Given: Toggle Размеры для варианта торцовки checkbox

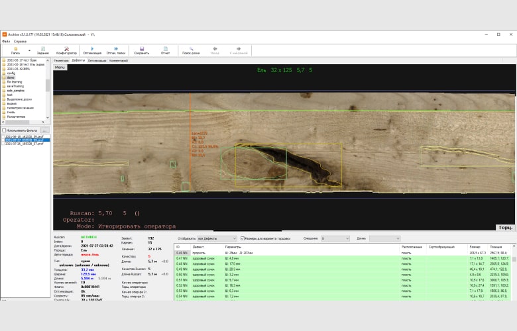Looking at the screenshot, I should (x=243, y=238).
